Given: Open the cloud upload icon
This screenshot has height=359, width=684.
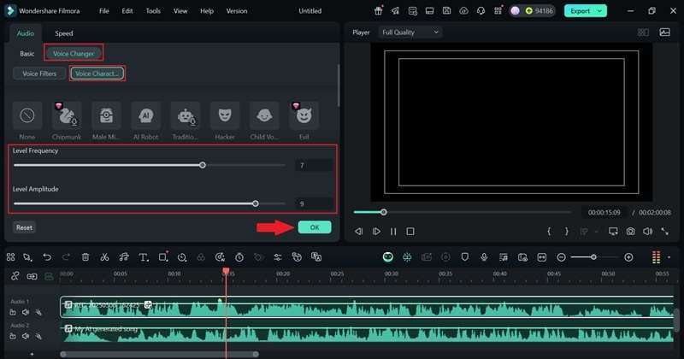Looking at the screenshot, I should tap(463, 11).
